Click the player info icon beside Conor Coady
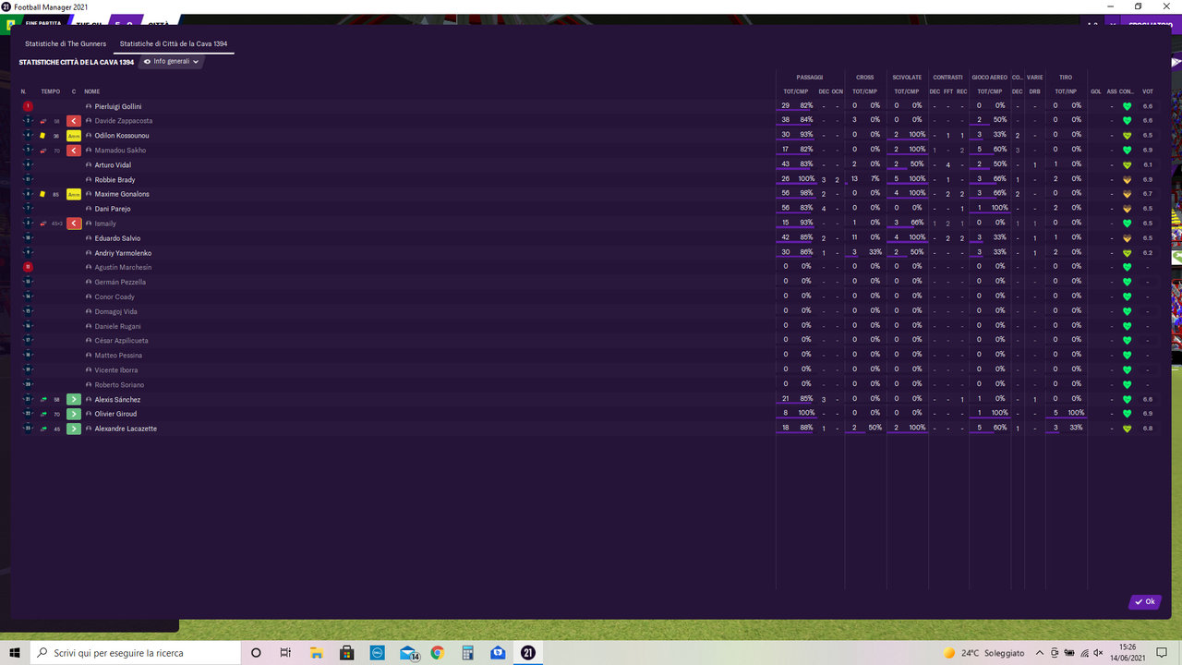The height and width of the screenshot is (665, 1182). click(89, 296)
